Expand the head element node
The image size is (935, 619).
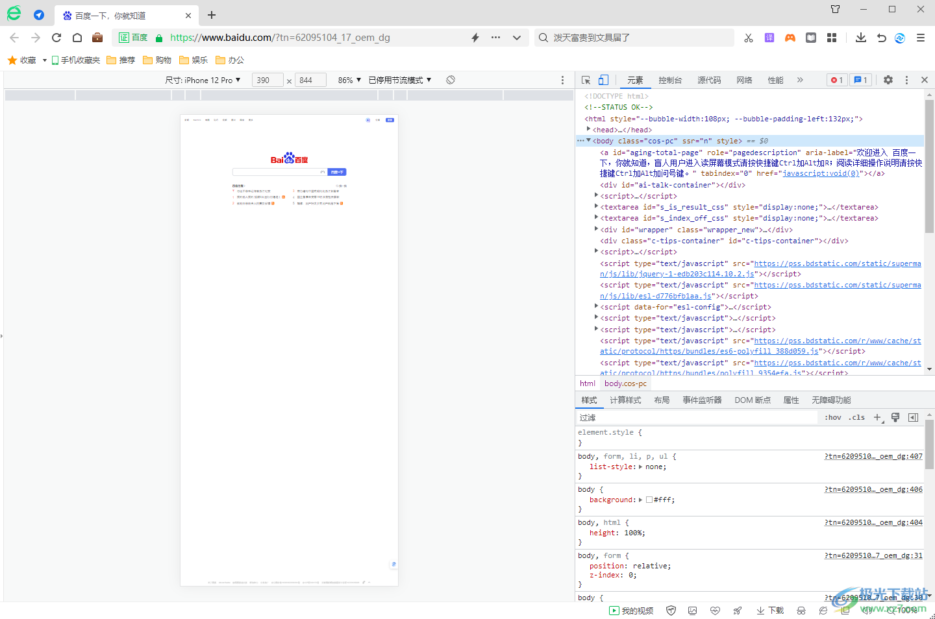tap(588, 129)
